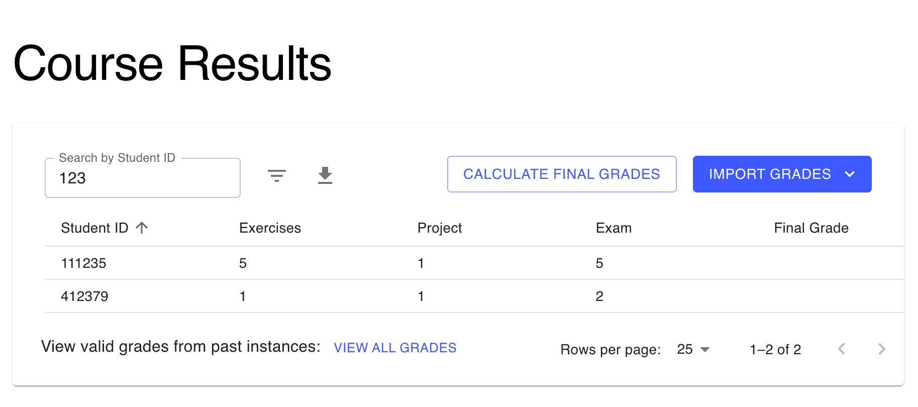Click Calculate Final Grades button
The height and width of the screenshot is (407, 918).
pyautogui.click(x=561, y=174)
